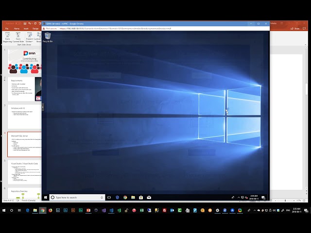Click the PowerPoint zoom slider
The height and width of the screenshot is (233, 311).
click(x=285, y=200)
